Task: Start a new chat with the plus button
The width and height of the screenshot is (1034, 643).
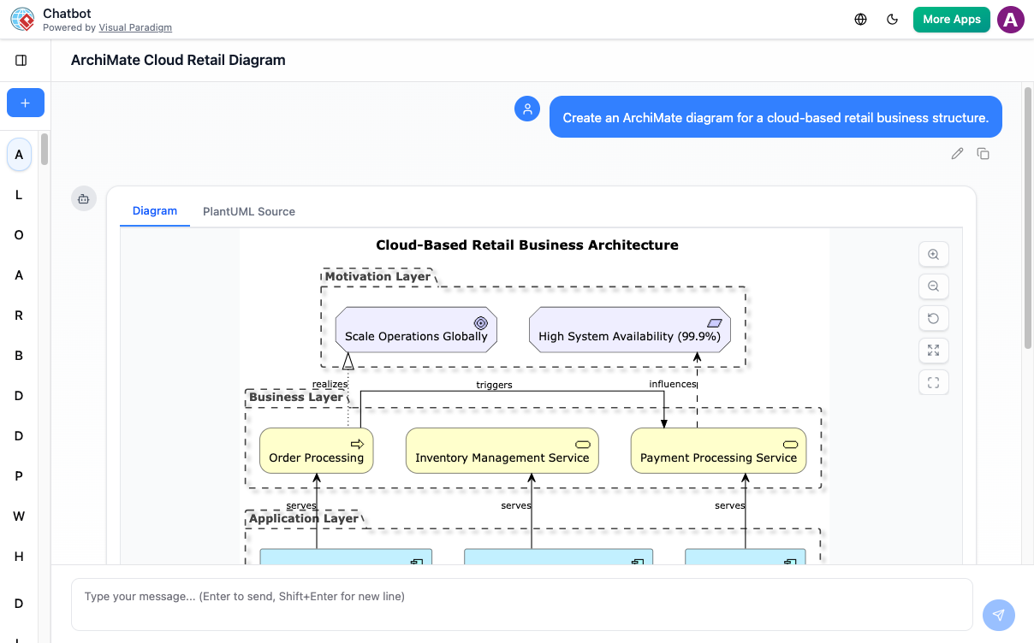Action: [25, 103]
